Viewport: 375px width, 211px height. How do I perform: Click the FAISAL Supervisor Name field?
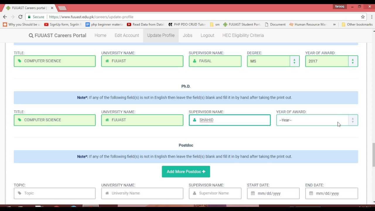click(215, 61)
